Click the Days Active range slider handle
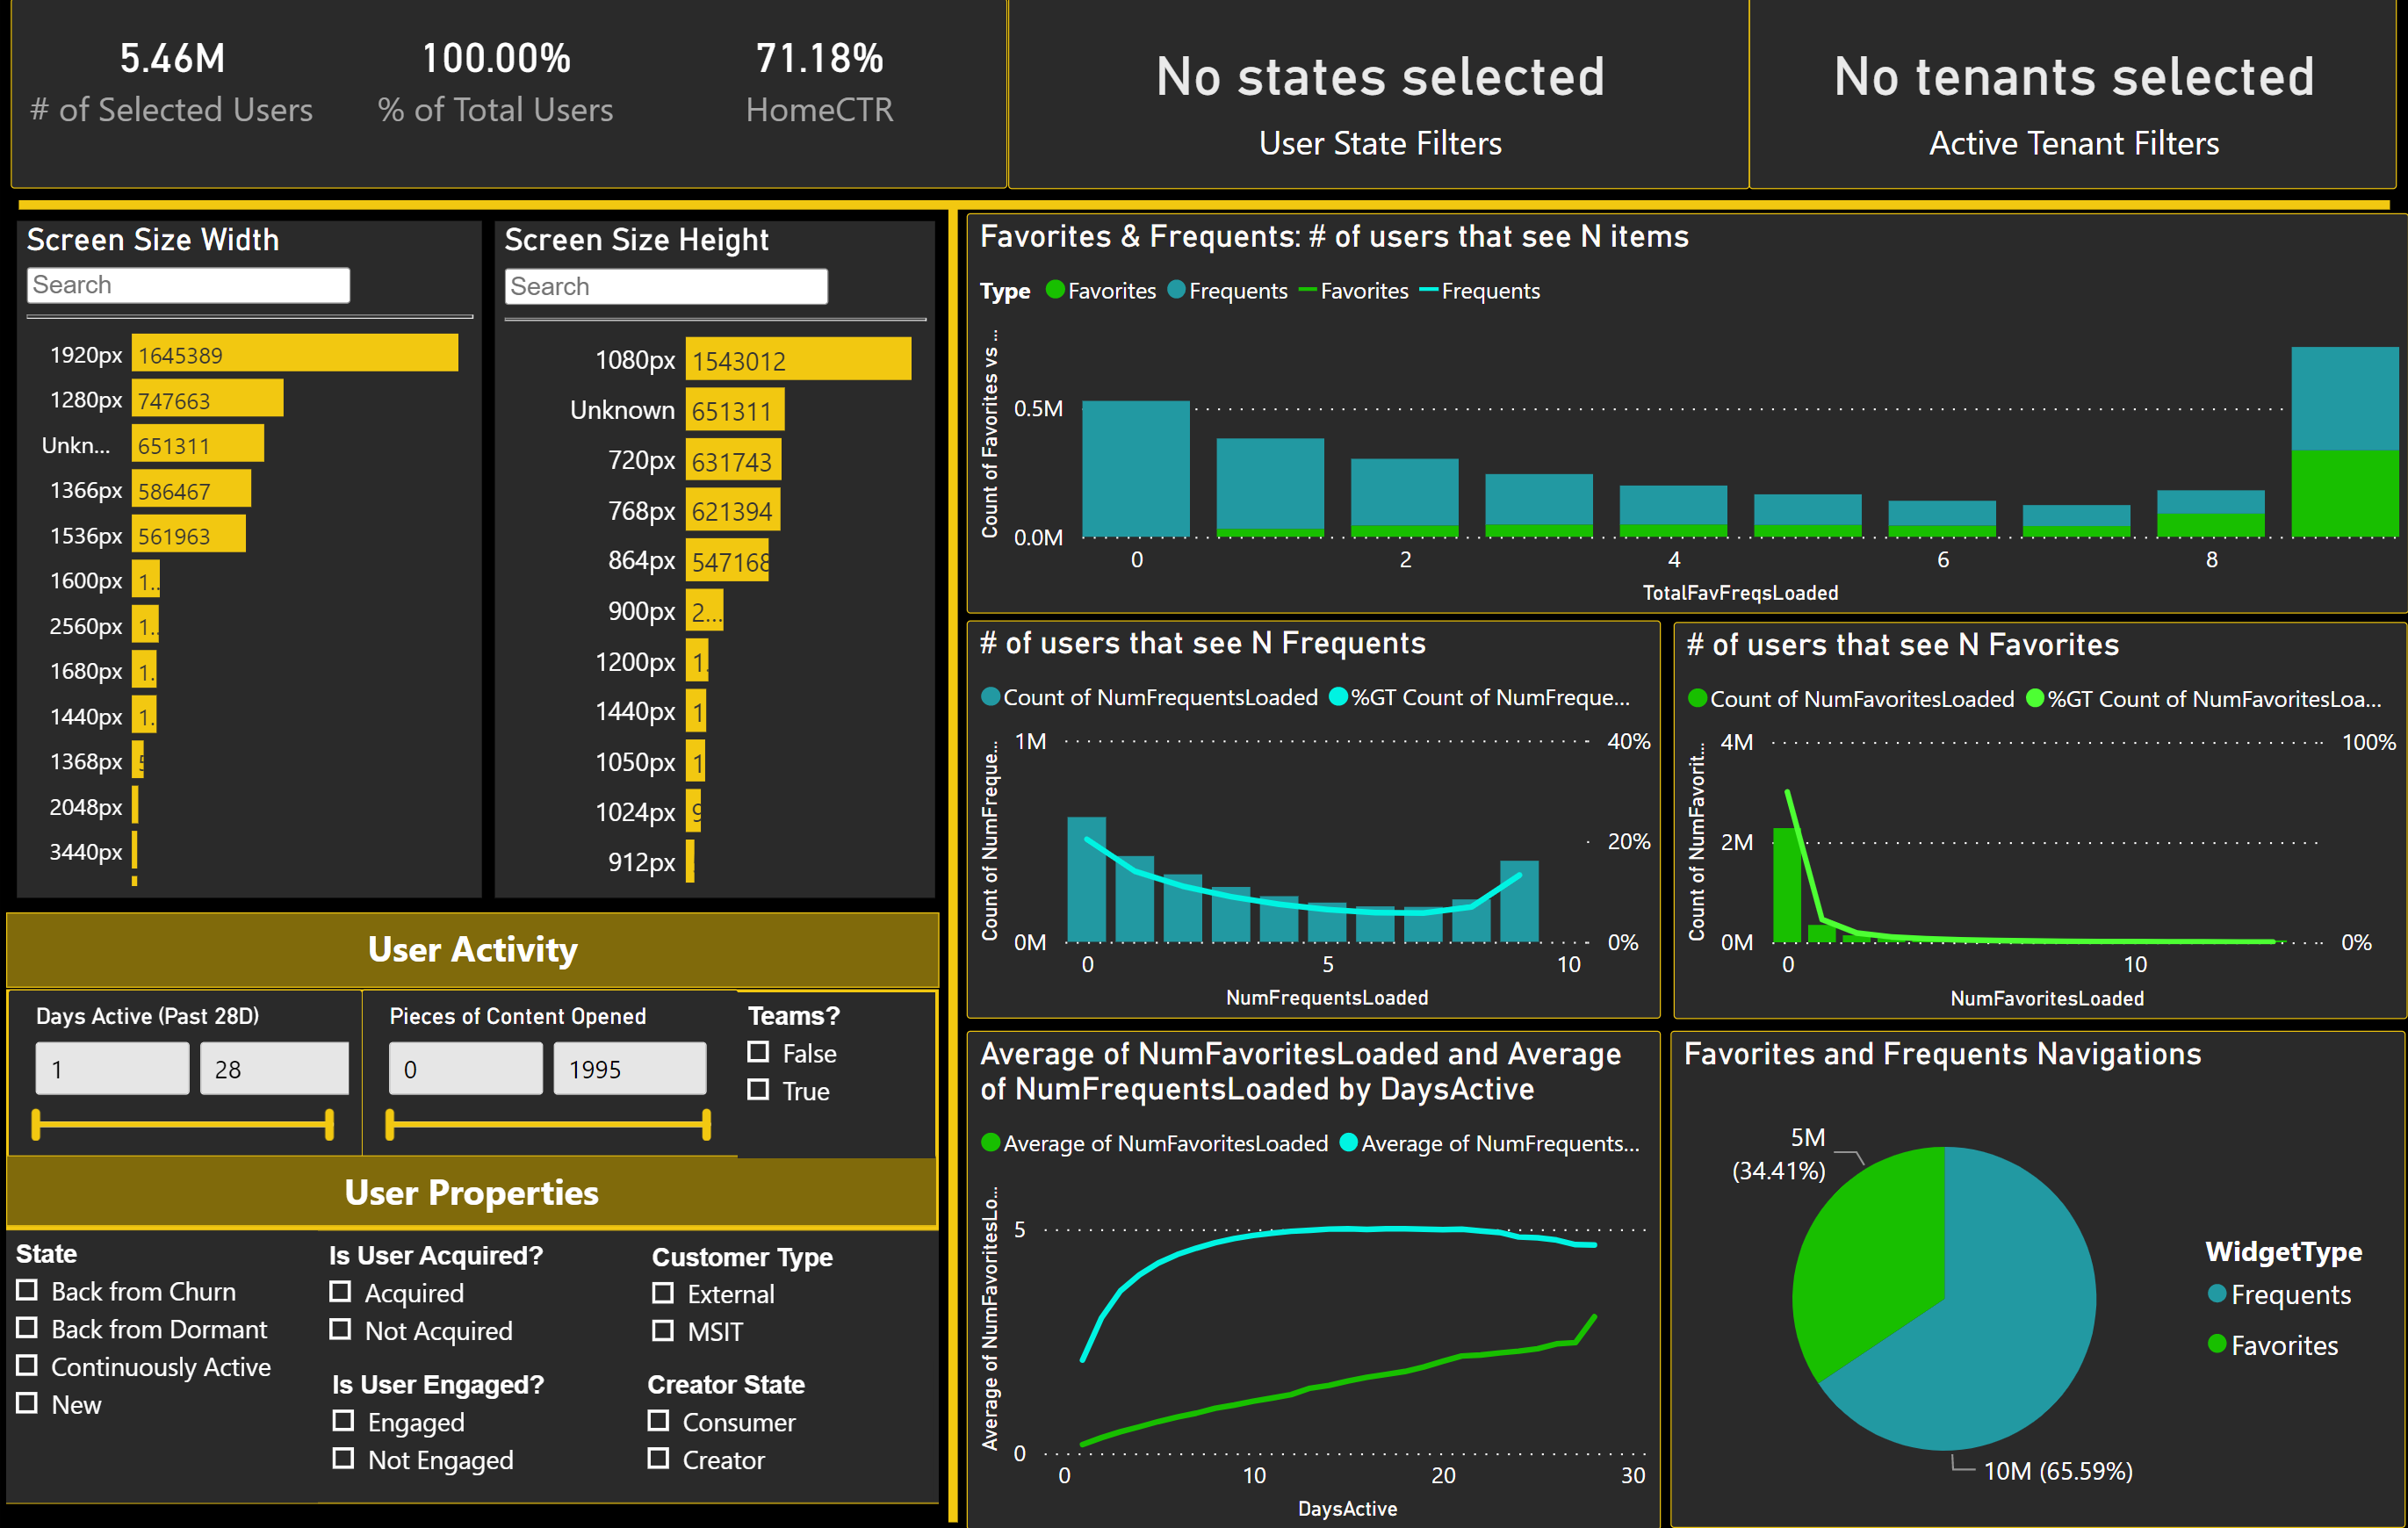This screenshot has height=1528, width=2408. (x=37, y=1125)
